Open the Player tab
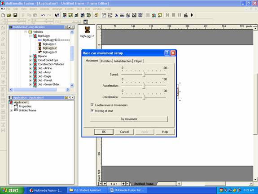Screen dimensions: 258x194 click(138, 61)
